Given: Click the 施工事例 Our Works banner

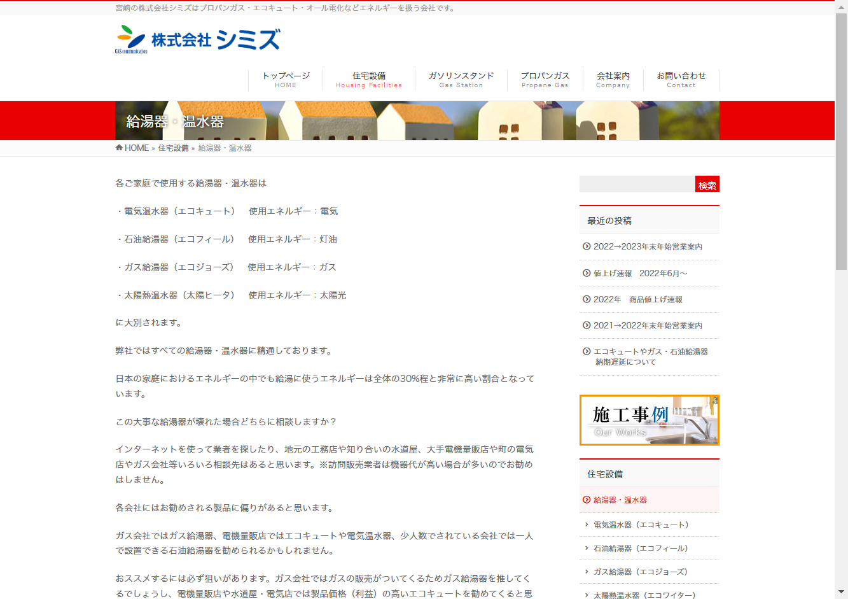Looking at the screenshot, I should (x=649, y=420).
